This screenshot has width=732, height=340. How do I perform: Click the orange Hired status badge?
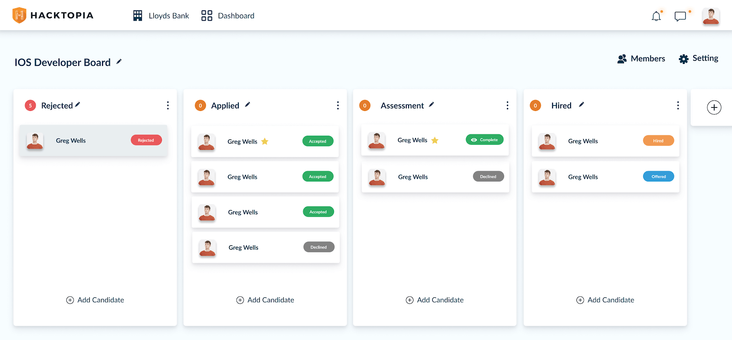tap(658, 141)
